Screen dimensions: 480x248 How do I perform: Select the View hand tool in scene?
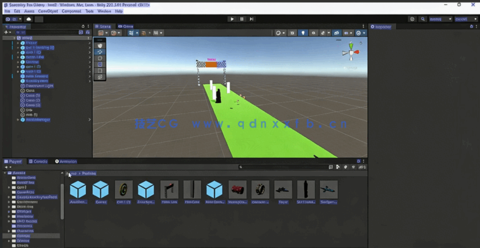[100, 46]
